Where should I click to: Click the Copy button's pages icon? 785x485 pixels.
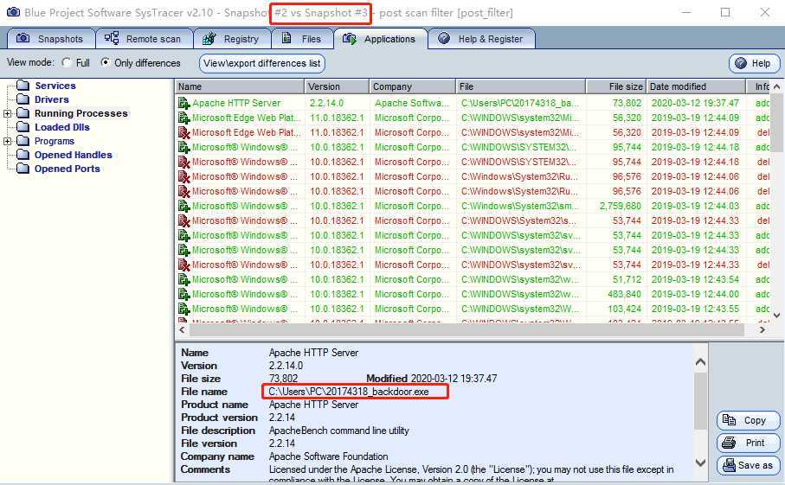click(730, 420)
